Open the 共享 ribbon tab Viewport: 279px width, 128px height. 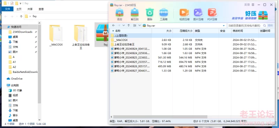pyautogui.click(x=30, y=9)
